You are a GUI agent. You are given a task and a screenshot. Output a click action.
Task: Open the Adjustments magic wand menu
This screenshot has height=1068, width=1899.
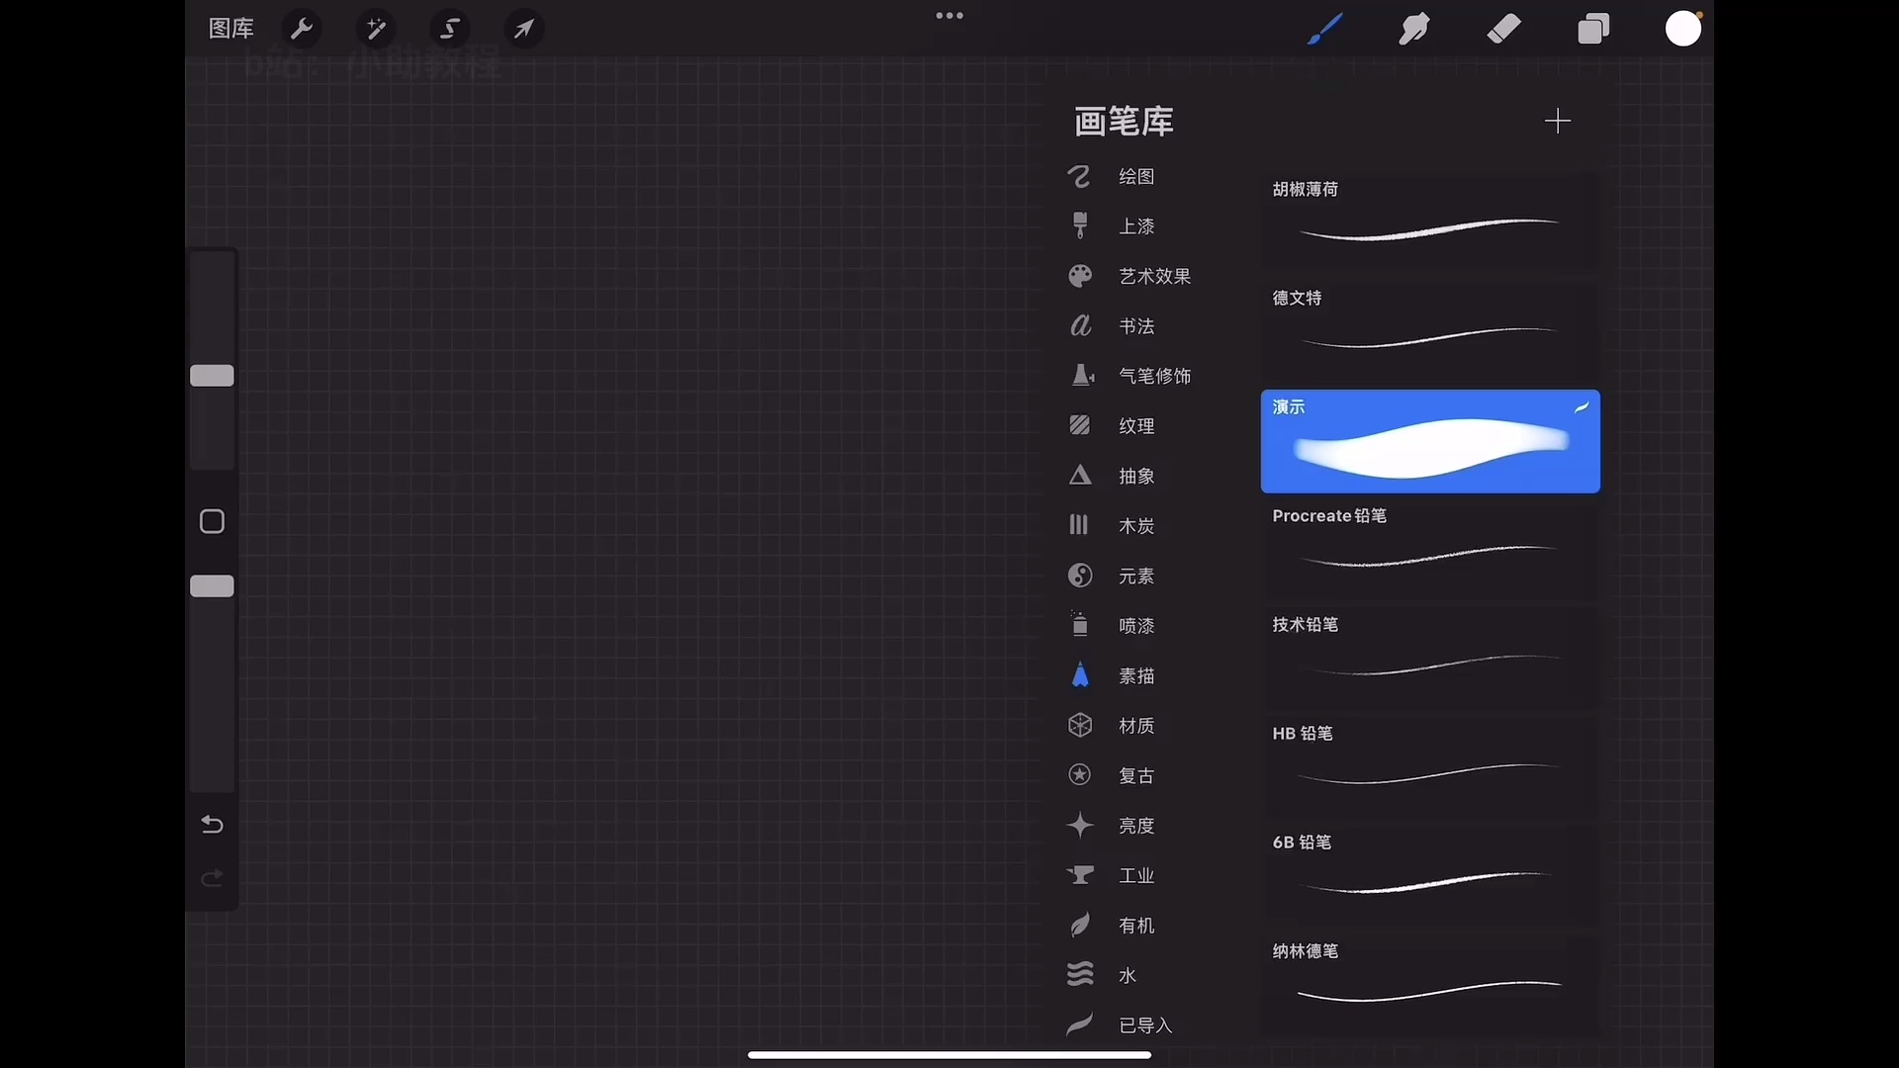pyautogui.click(x=377, y=29)
